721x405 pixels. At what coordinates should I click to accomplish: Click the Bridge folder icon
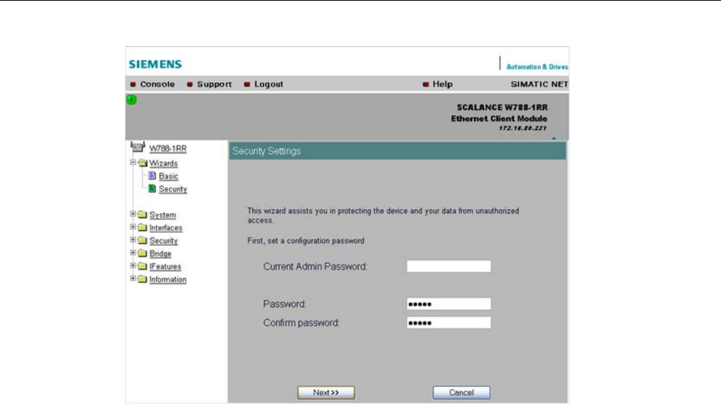coord(143,253)
